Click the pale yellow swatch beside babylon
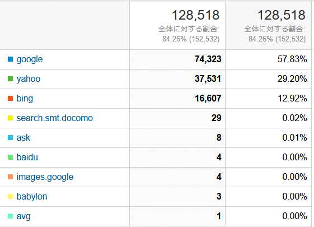This screenshot has height=227, width=314. pos(10,197)
